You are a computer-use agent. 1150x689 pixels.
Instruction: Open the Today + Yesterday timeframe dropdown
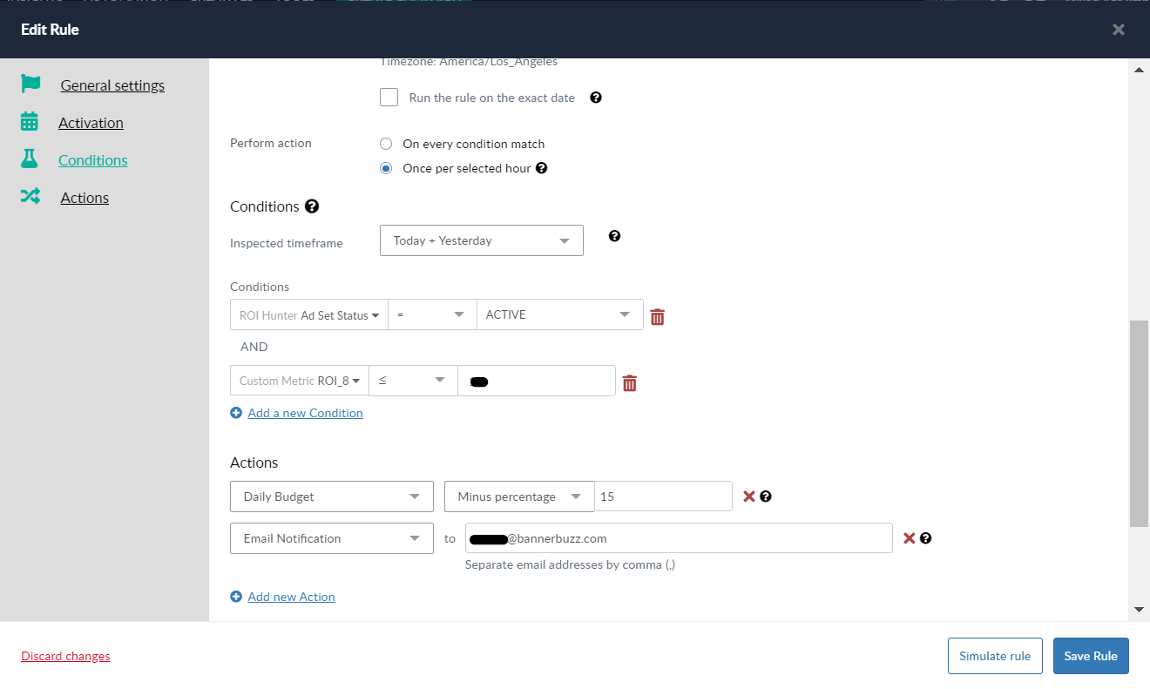click(x=482, y=240)
